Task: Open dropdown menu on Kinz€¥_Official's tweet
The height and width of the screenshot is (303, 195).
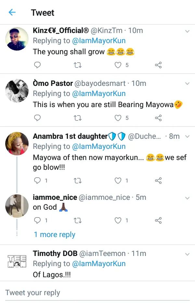Action: (187, 31)
